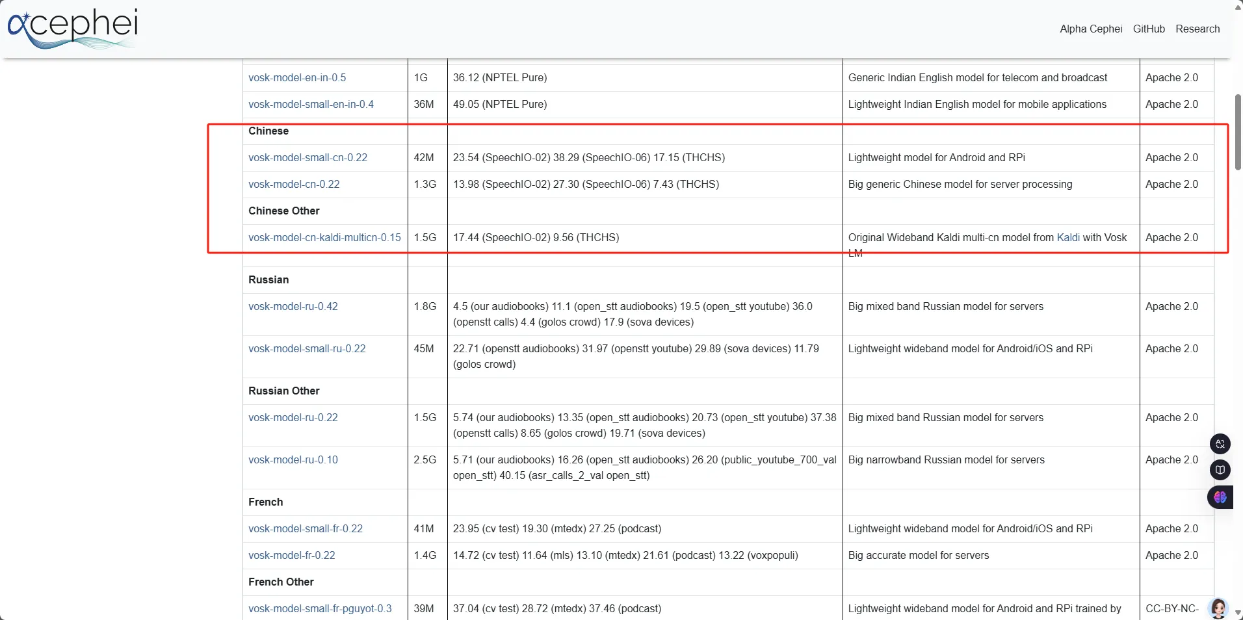Click the vertical page scrollbar thumb
This screenshot has width=1243, height=620.
(1237, 132)
